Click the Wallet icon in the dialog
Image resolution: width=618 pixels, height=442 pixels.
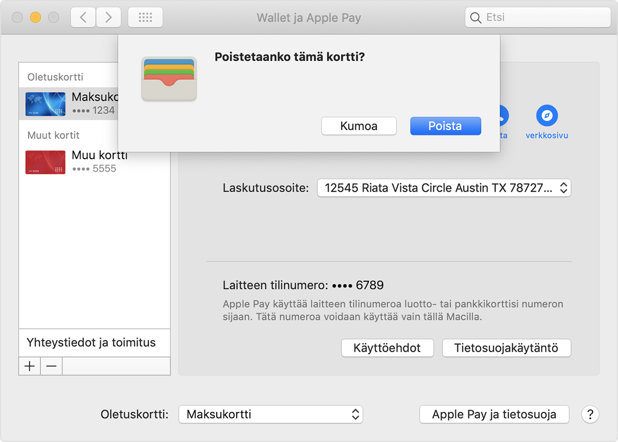click(x=169, y=79)
